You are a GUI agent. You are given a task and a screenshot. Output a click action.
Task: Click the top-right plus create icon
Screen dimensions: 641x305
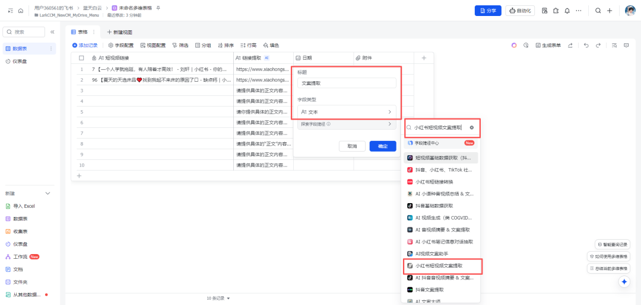pyautogui.click(x=610, y=11)
